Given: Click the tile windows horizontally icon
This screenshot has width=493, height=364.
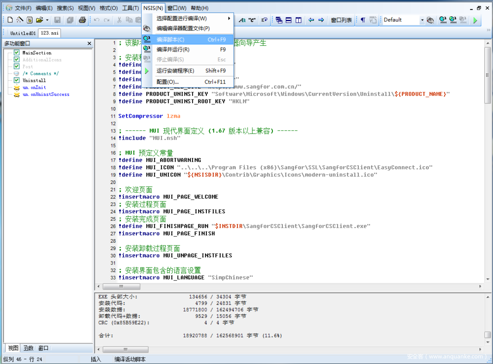Looking at the screenshot, I should 289,20.
